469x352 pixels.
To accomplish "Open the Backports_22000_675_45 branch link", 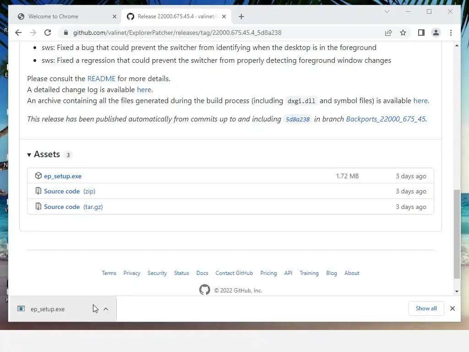I will click(x=386, y=119).
